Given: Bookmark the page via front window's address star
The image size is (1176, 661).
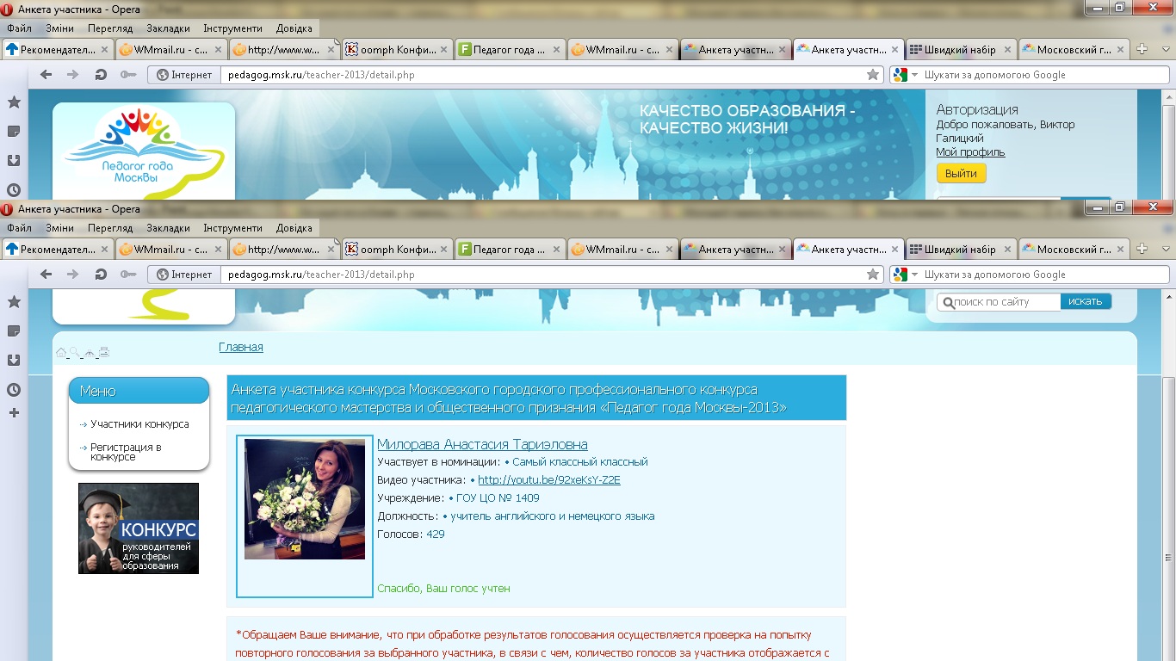Looking at the screenshot, I should 873,275.
